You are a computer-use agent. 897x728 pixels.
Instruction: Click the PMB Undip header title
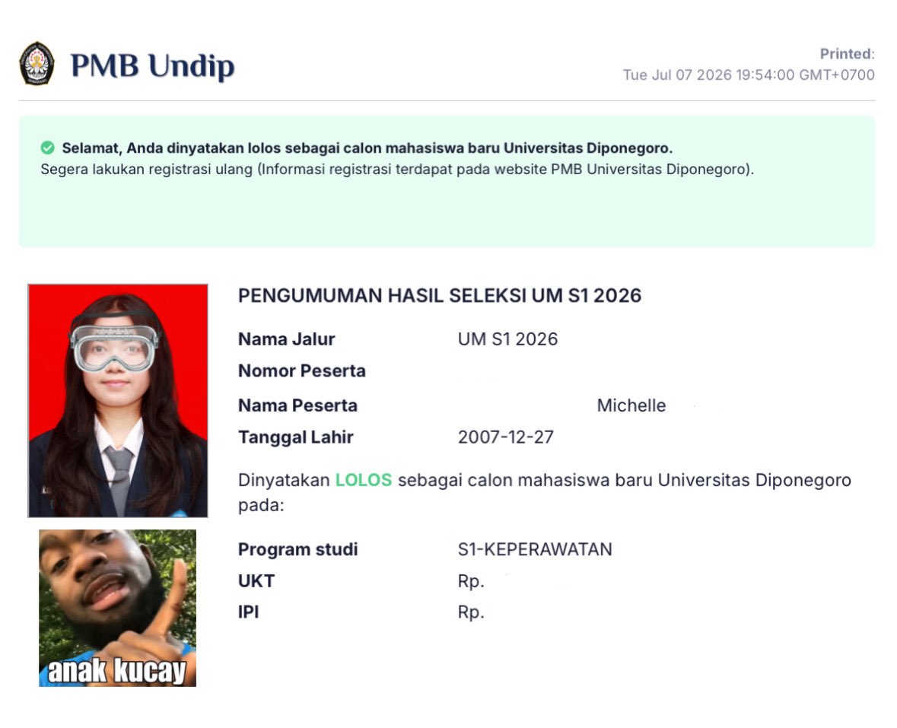pyautogui.click(x=152, y=65)
